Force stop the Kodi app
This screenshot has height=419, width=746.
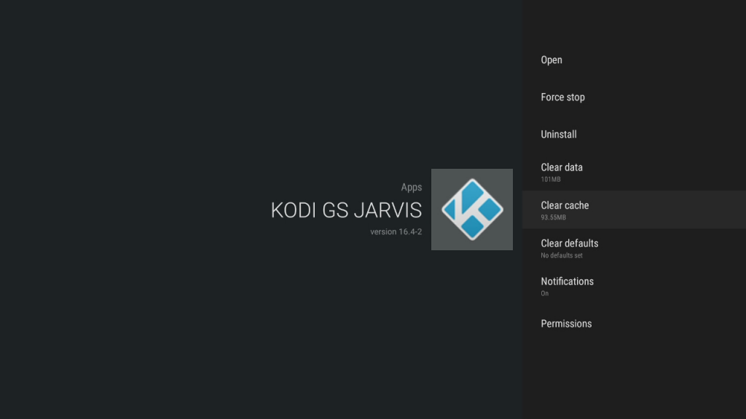[x=634, y=97]
